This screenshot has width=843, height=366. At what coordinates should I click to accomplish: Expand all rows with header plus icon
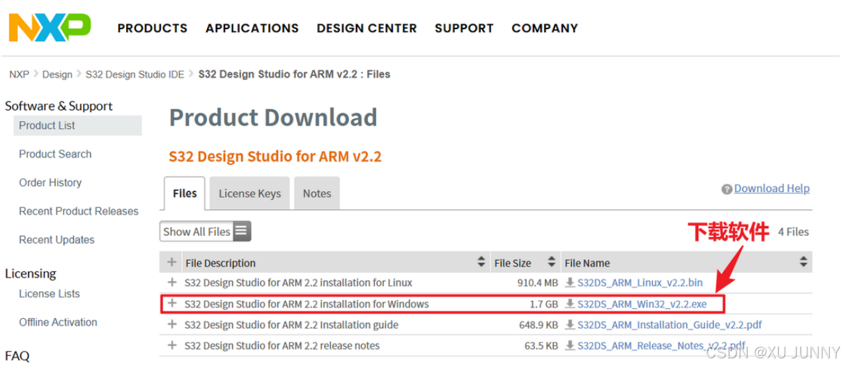172,262
